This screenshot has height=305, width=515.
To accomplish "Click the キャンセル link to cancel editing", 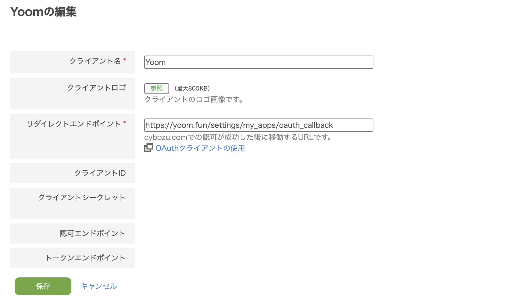I will (x=99, y=286).
